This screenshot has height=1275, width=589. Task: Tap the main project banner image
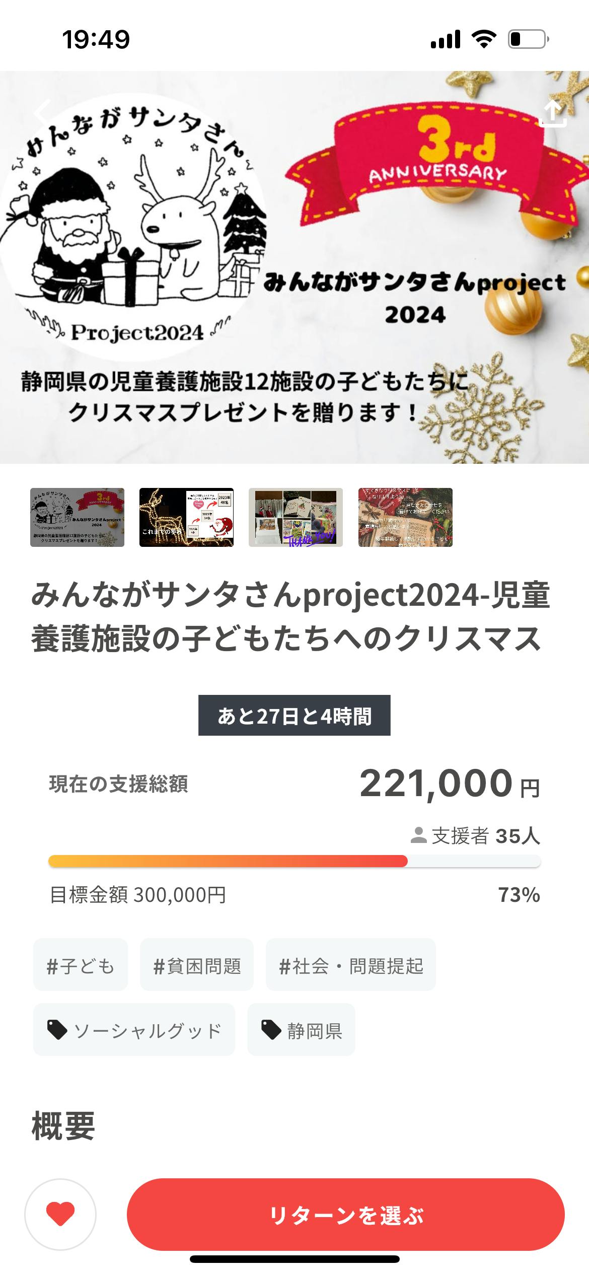[x=294, y=267]
